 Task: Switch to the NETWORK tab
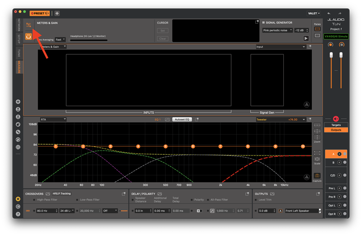point(19,25)
